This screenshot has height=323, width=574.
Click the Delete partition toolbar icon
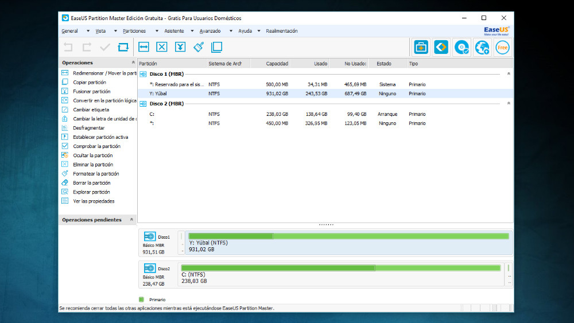coord(162,47)
